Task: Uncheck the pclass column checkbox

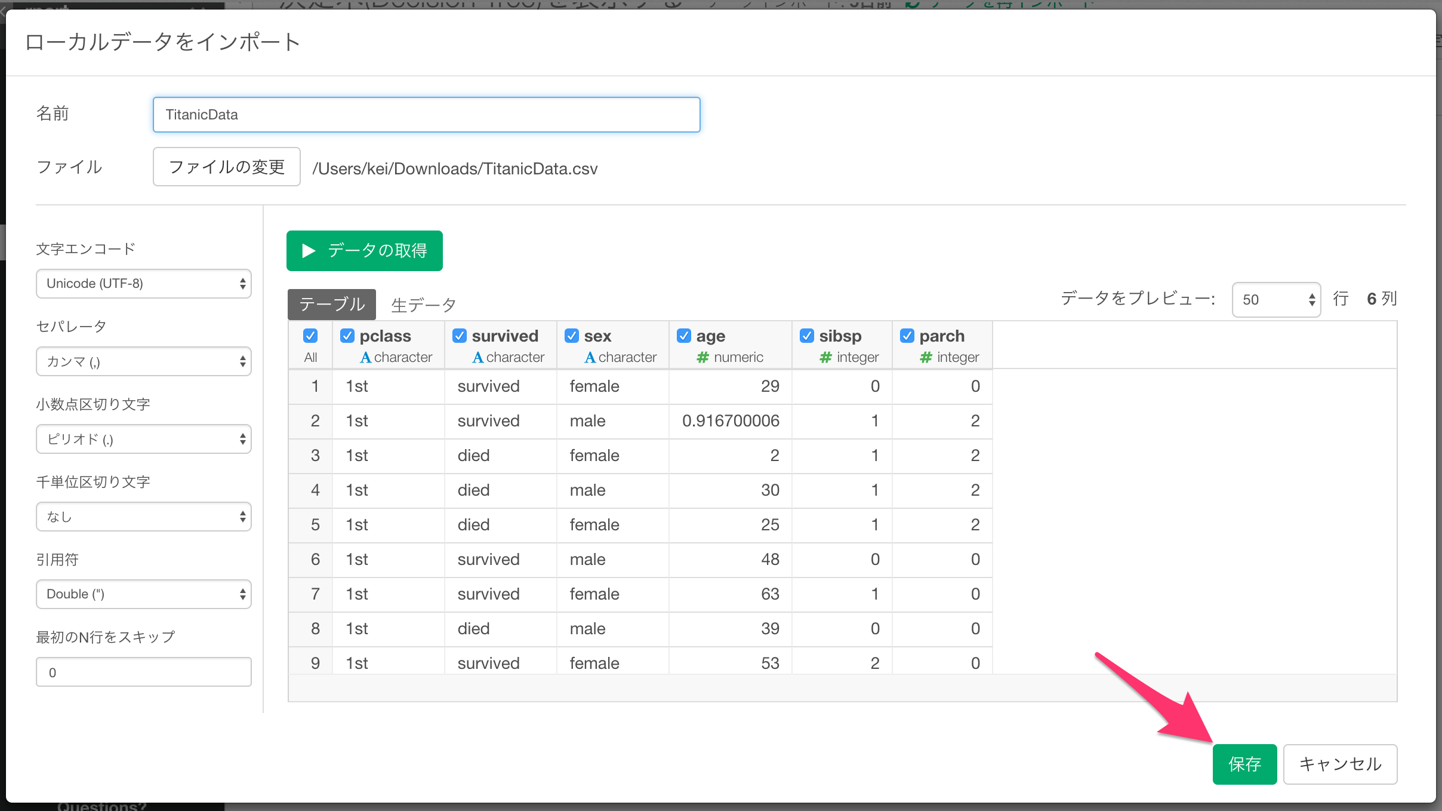Action: tap(347, 336)
